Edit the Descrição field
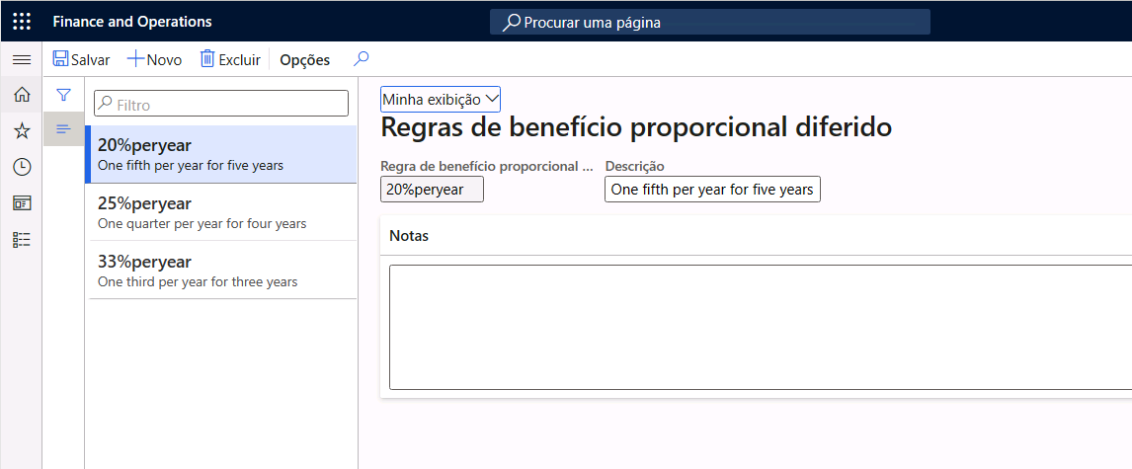The image size is (1132, 469). click(712, 189)
